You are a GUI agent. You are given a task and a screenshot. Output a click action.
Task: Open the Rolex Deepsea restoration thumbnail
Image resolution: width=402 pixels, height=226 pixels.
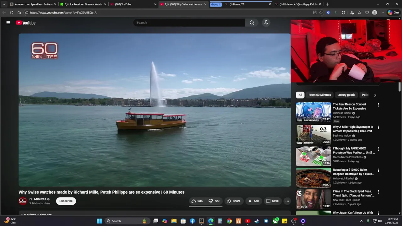pyautogui.click(x=313, y=177)
